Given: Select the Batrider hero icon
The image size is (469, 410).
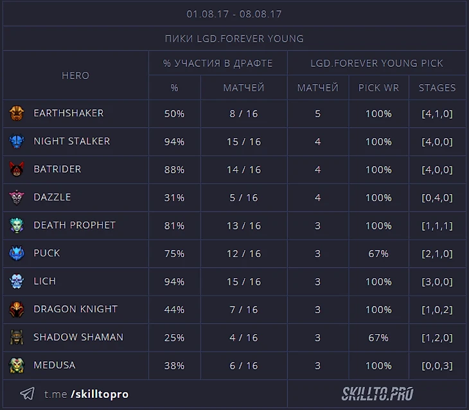Looking at the screenshot, I should pyautogui.click(x=17, y=170).
